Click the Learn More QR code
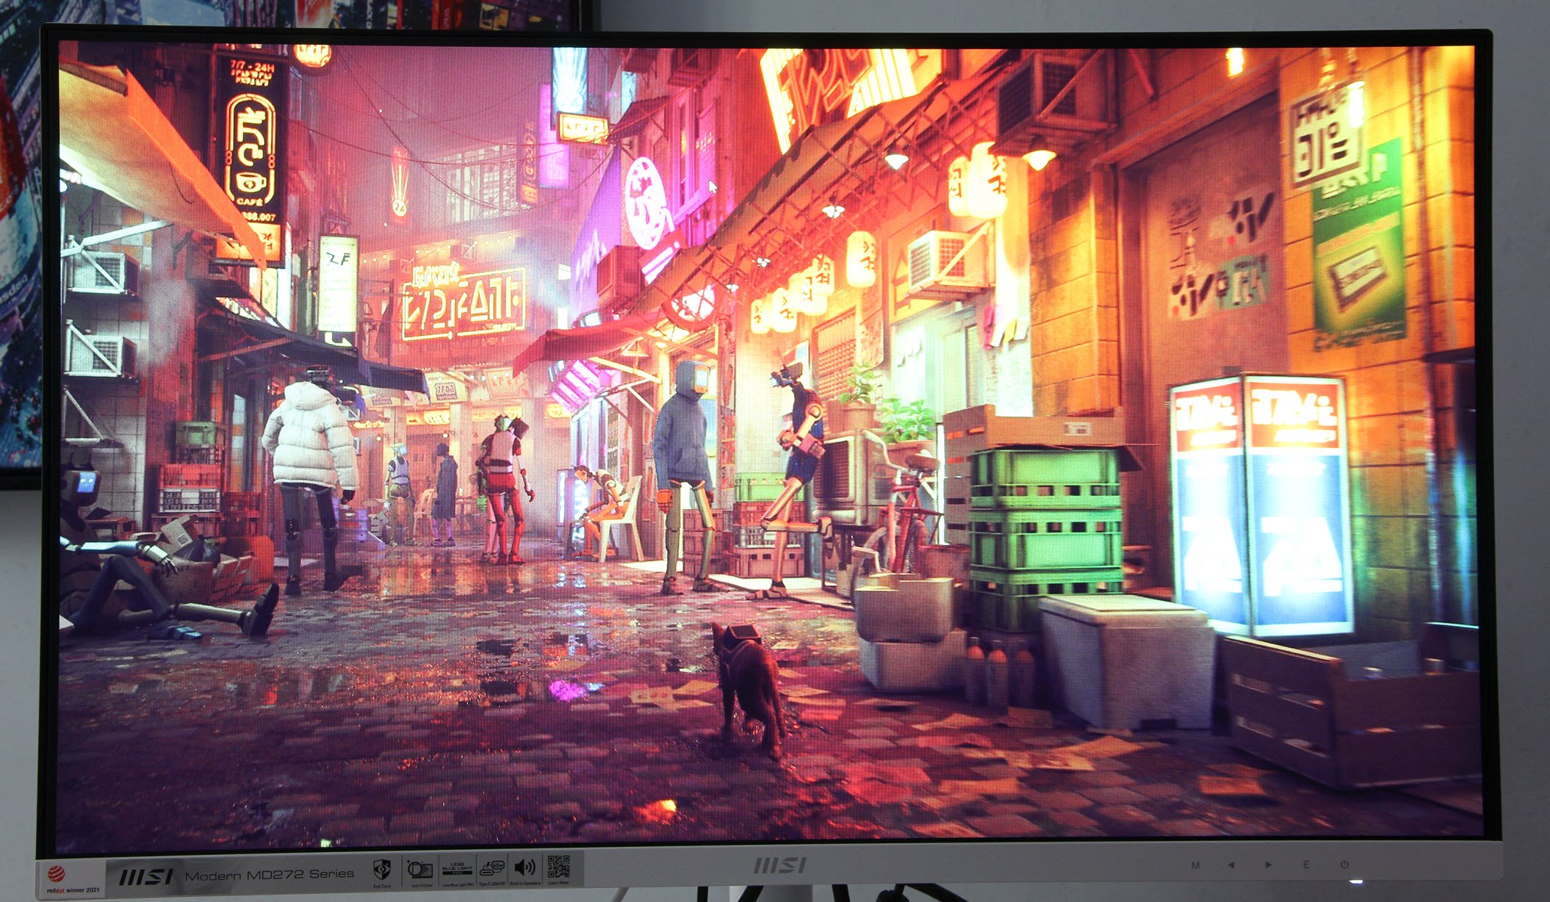 (x=558, y=867)
